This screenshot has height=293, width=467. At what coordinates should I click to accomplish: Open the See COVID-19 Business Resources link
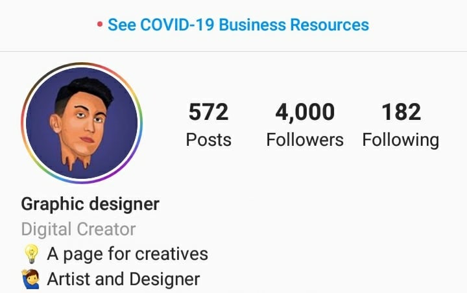[x=238, y=25]
